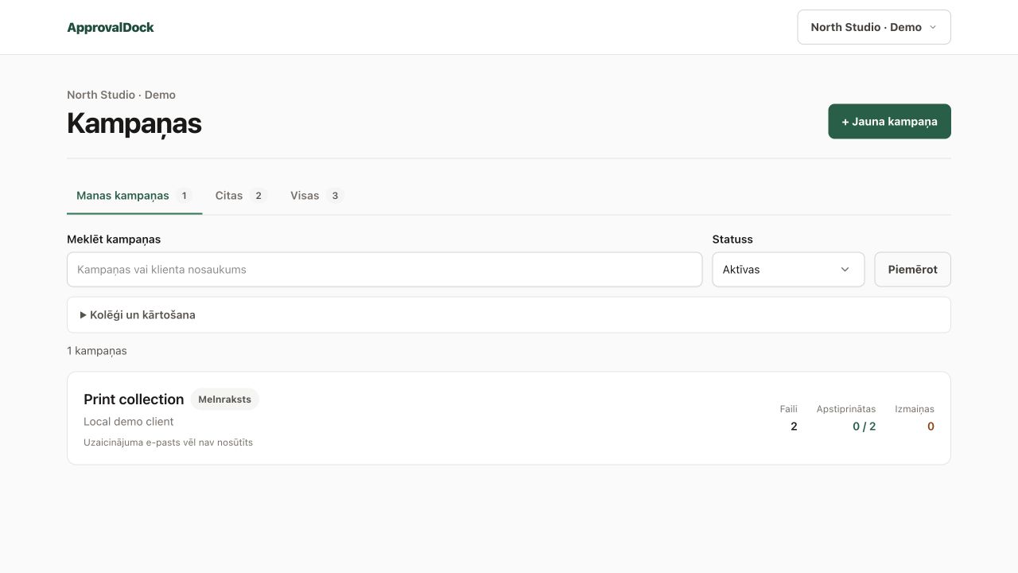Open the Citas tab
Viewport: 1018px width, 573px height.
pos(241,196)
